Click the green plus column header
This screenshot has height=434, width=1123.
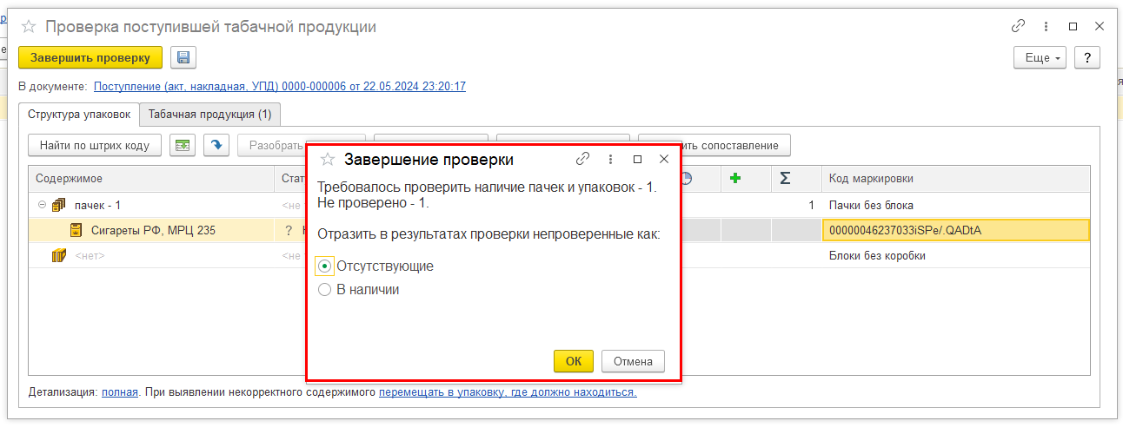(x=734, y=179)
